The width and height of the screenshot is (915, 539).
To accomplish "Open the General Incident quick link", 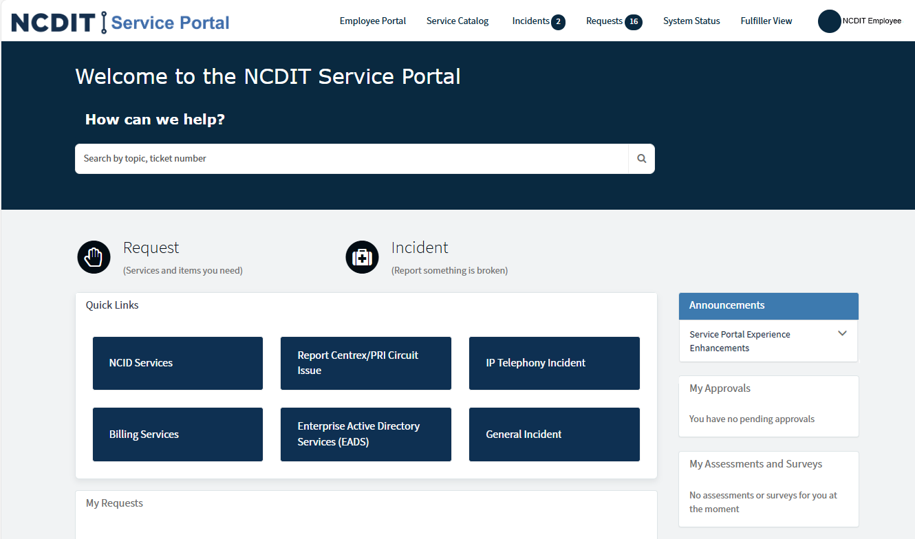I will pyautogui.click(x=554, y=434).
